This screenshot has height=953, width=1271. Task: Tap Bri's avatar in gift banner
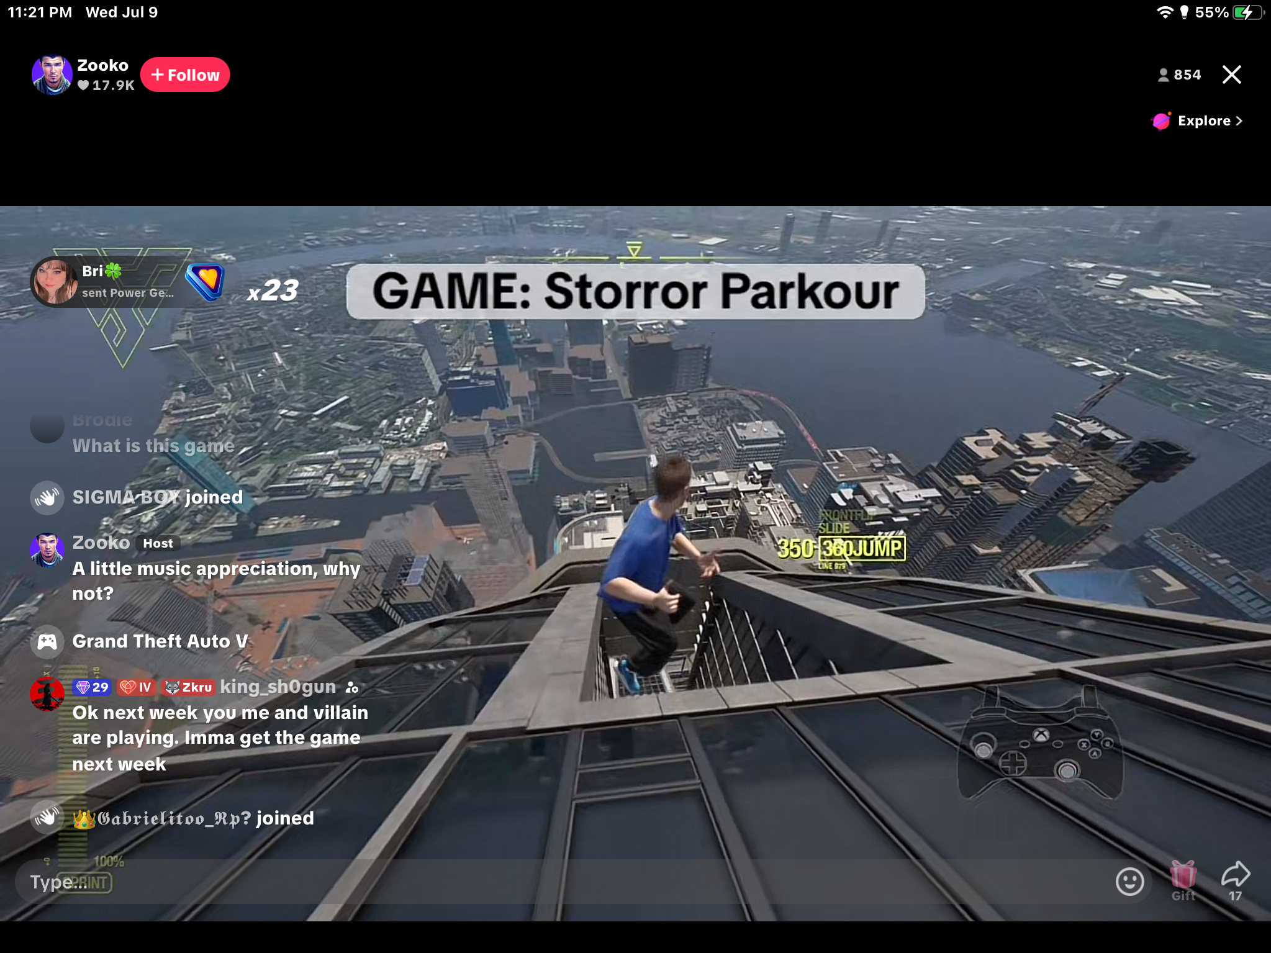point(55,282)
